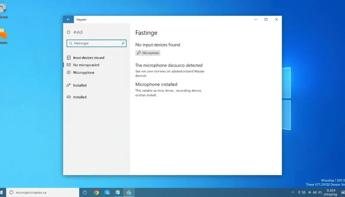Click the back arrow in the title bar
Screen dimensions: 345x197
[68, 19]
